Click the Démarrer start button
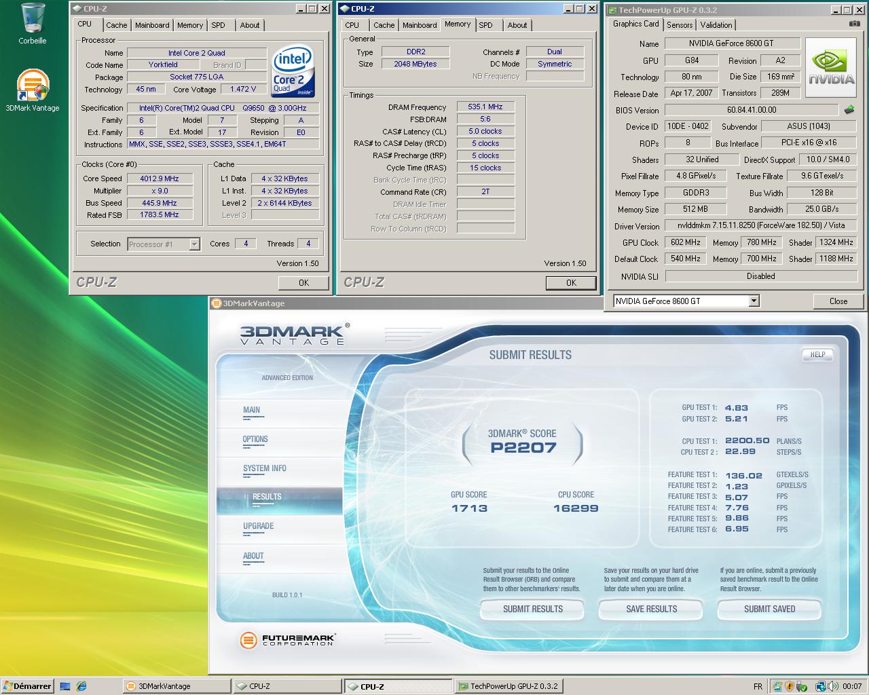869x695 pixels. (x=27, y=686)
